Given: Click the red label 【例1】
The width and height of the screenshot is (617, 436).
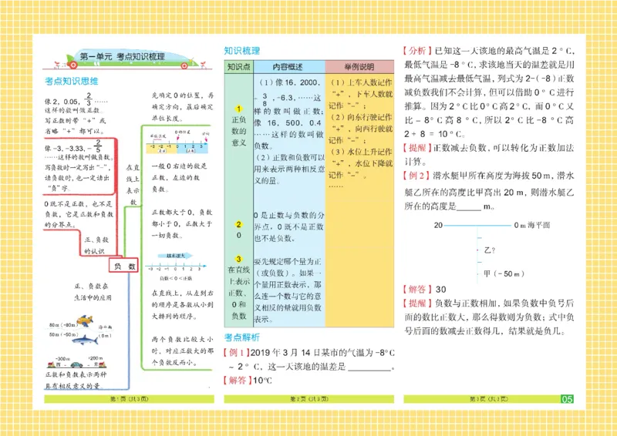Looking at the screenshot, I should [x=237, y=353].
